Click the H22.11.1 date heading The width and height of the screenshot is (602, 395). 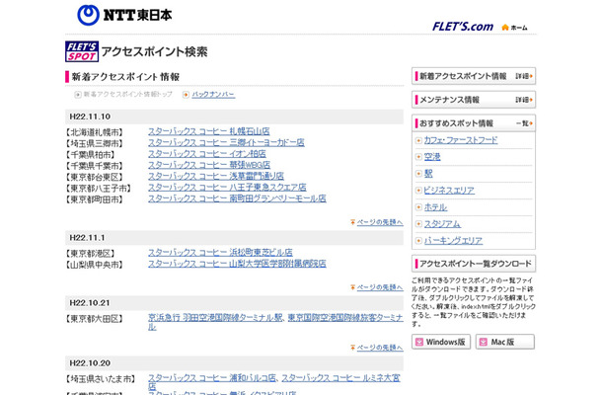(87, 238)
